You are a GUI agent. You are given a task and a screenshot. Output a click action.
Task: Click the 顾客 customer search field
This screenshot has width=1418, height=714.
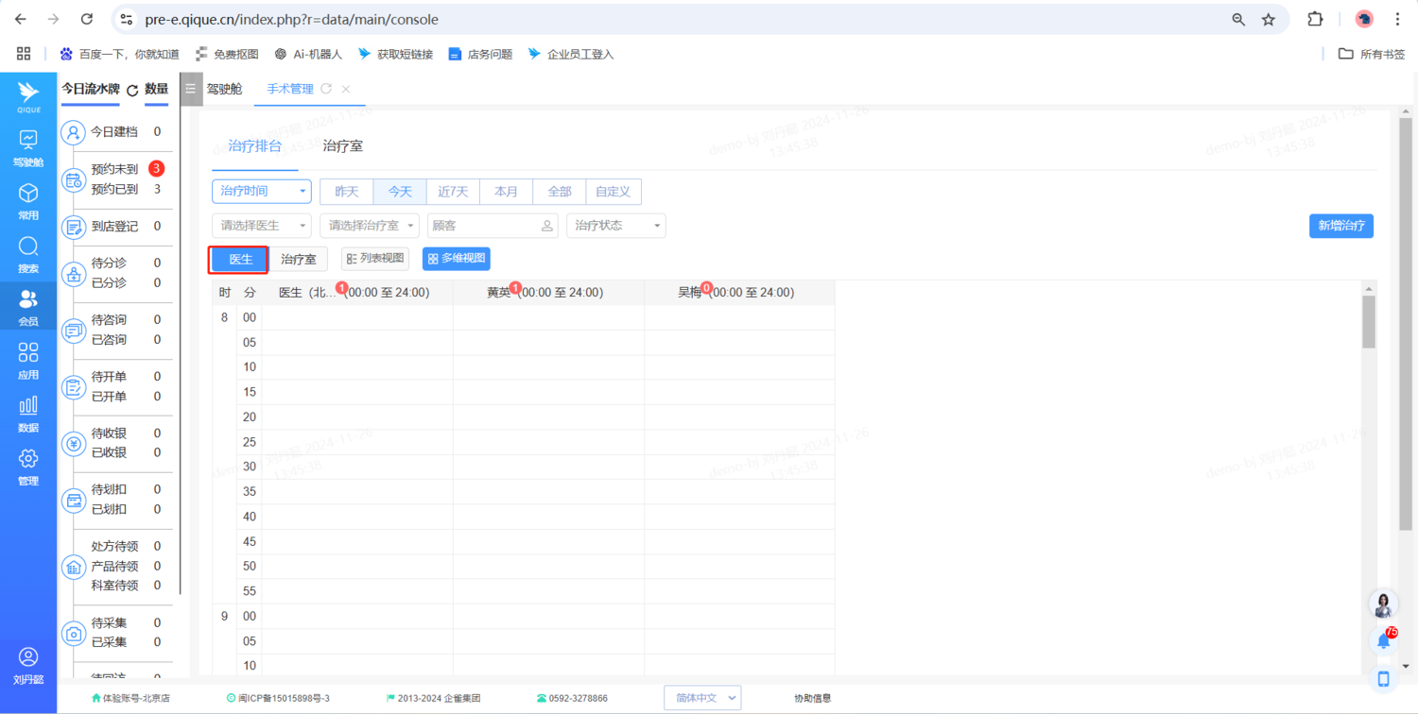[484, 226]
